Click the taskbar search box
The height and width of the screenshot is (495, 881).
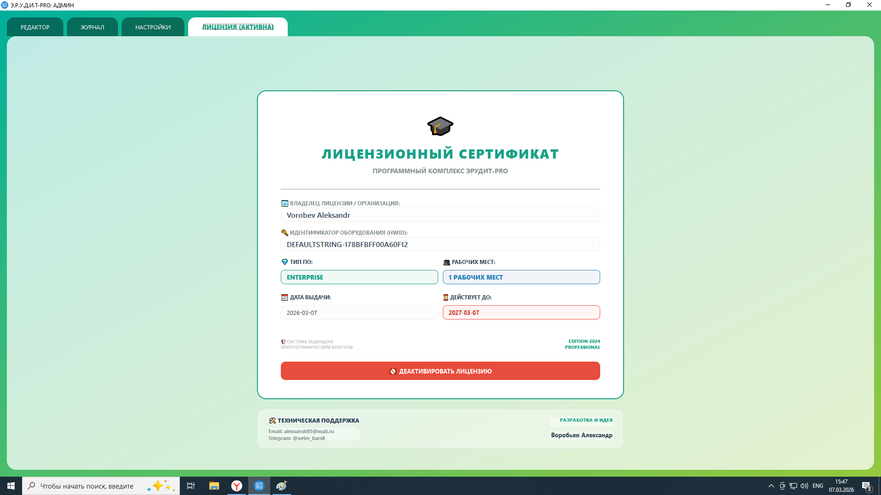[x=101, y=486]
